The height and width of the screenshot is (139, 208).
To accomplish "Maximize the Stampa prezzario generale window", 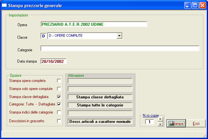I will (x=195, y=5).
